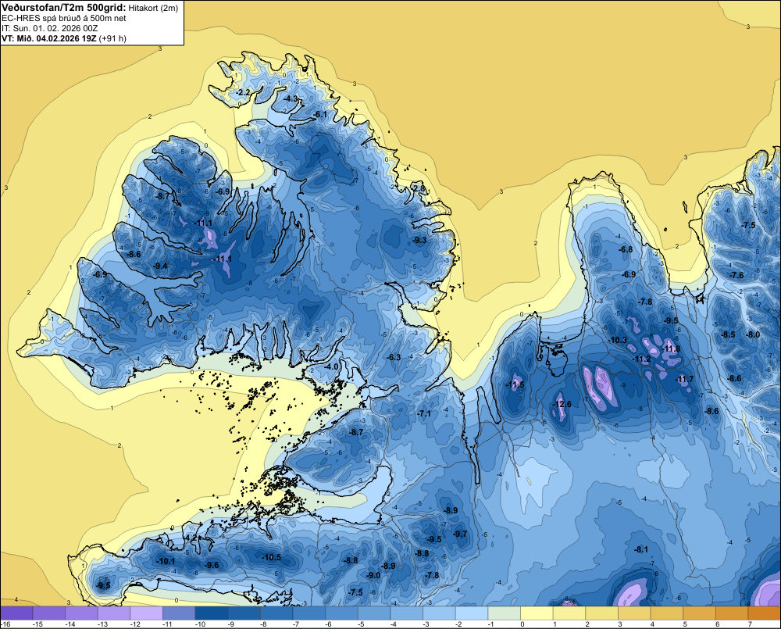Click the legend tick label -16
The image size is (781, 629).
click(x=5, y=624)
